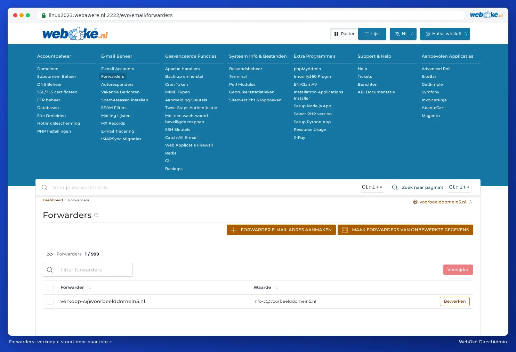Click the main search criteria input field
This screenshot has height=352, width=516.
pyautogui.click(x=205, y=187)
